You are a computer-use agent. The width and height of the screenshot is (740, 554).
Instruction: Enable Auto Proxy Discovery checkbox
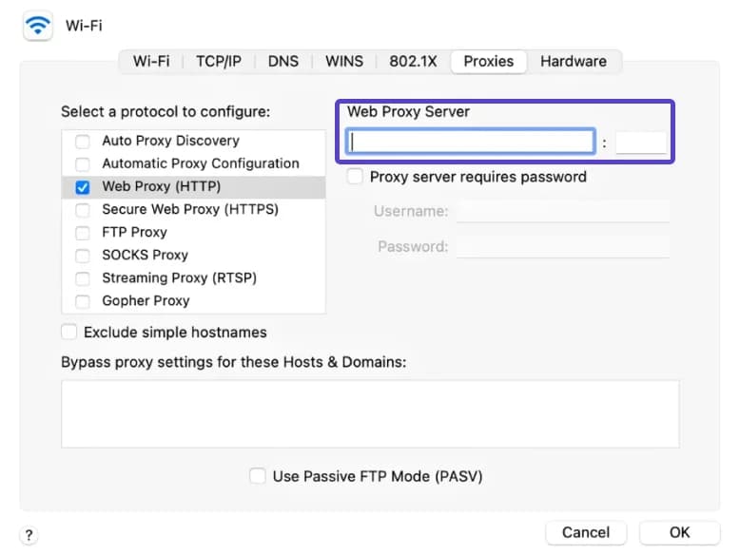83,142
